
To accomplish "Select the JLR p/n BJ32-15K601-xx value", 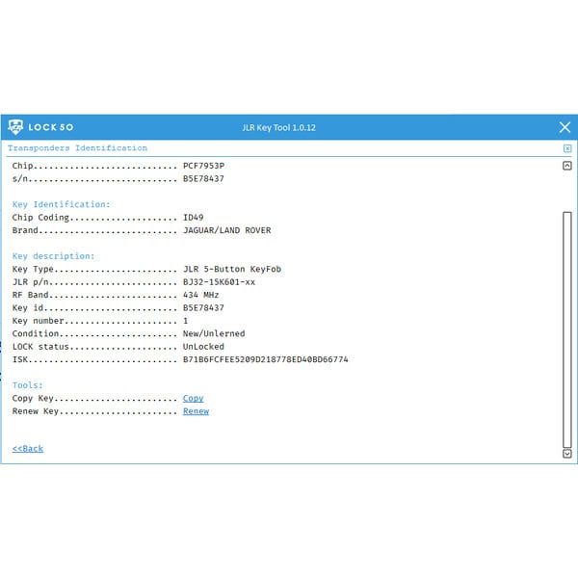I will coord(219,281).
